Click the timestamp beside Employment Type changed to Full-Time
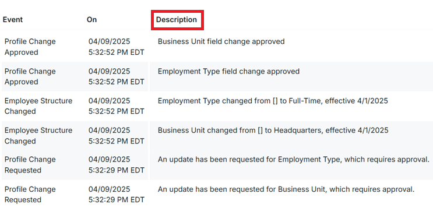This screenshot has width=433, height=211. [116, 106]
